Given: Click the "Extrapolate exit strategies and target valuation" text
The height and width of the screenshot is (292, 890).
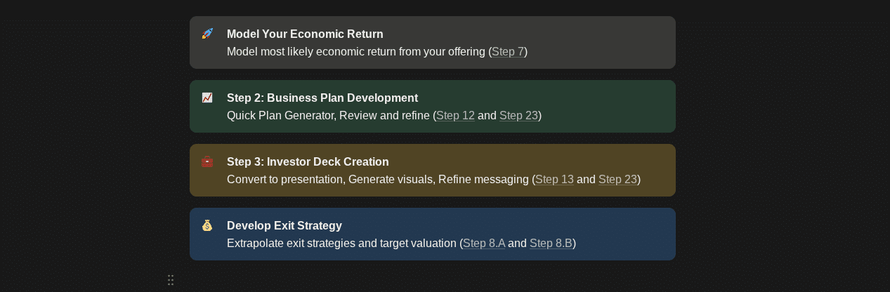Looking at the screenshot, I should click(341, 243).
